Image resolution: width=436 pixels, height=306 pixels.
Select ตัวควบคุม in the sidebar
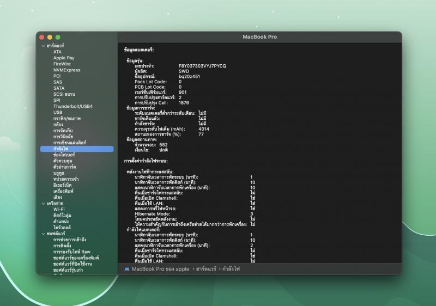[63, 161]
